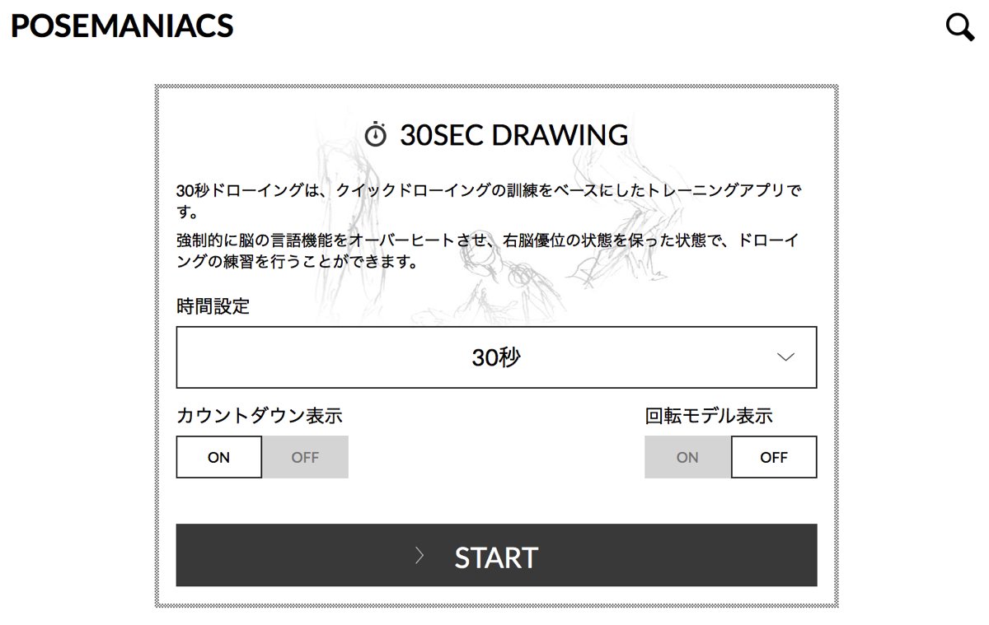The width and height of the screenshot is (989, 625).
Task: Click the 時間設定 label
Action: click(213, 307)
